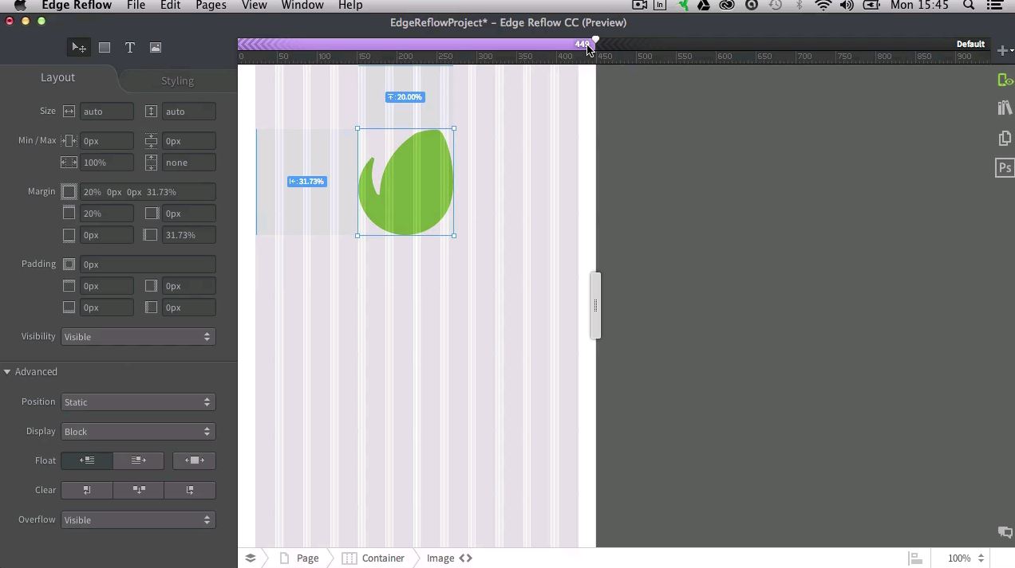The width and height of the screenshot is (1015, 568).
Task: Click the width auto input field
Action: [107, 112]
